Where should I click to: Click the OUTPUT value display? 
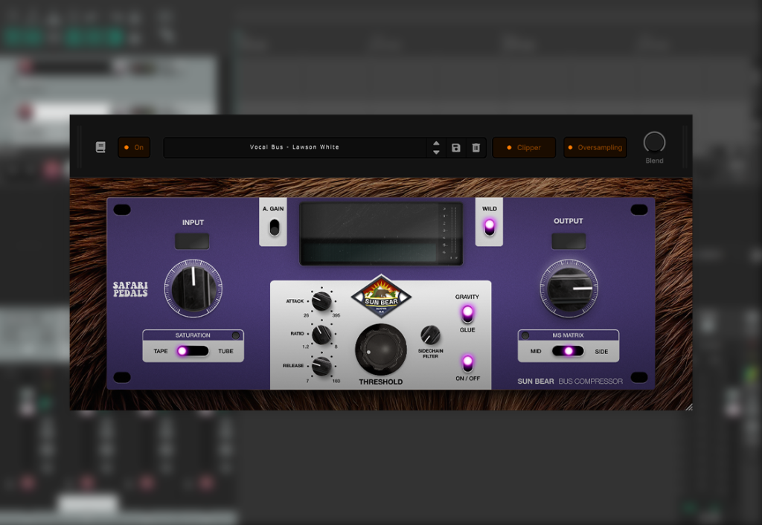[x=569, y=241]
